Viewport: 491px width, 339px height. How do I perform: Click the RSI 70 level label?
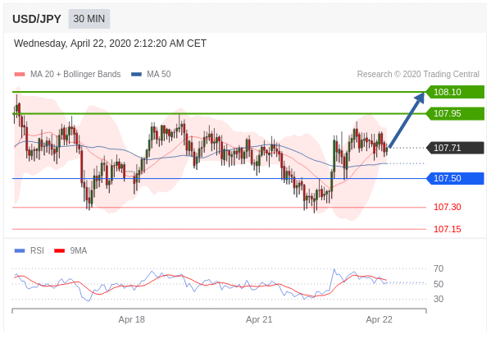point(439,268)
